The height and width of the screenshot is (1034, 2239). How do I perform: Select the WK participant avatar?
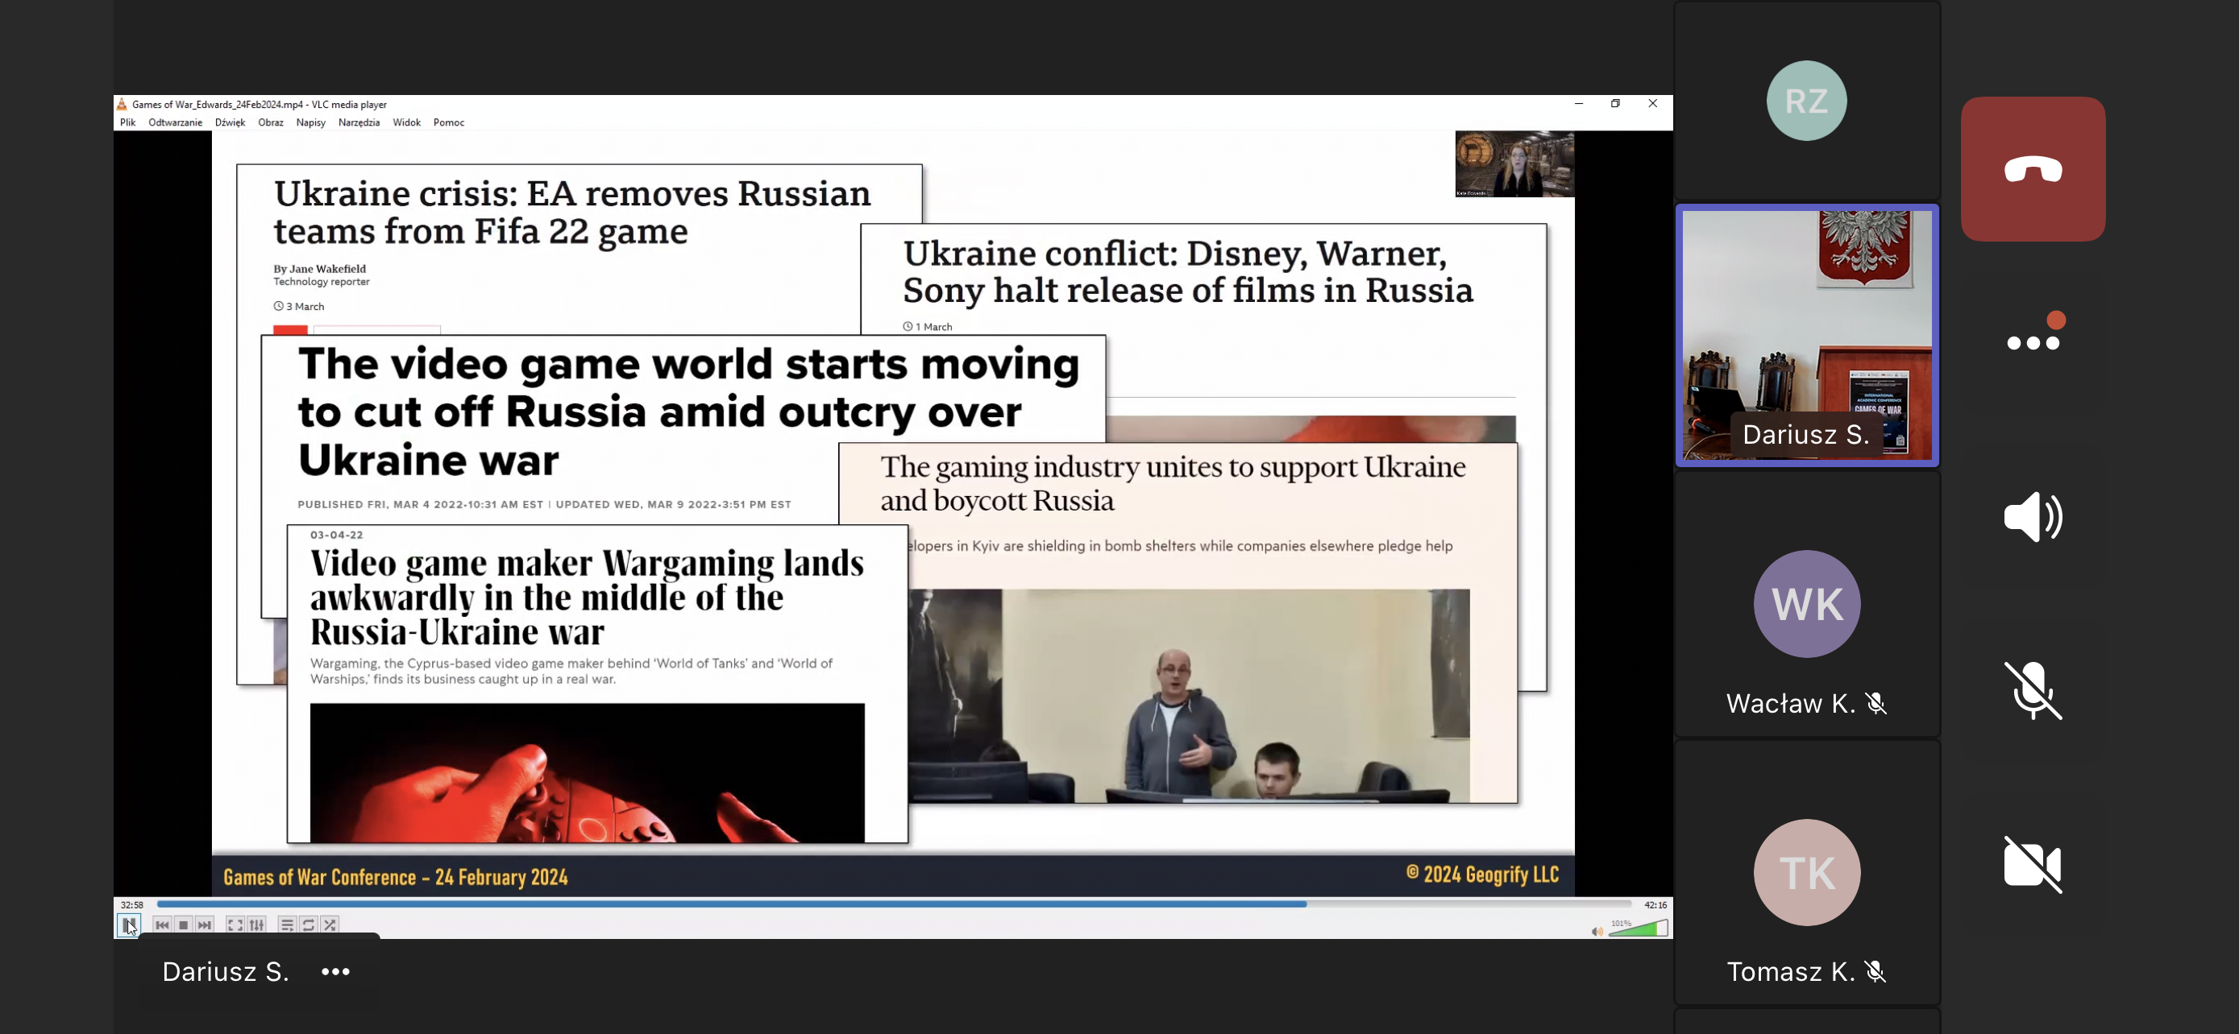(x=1807, y=603)
